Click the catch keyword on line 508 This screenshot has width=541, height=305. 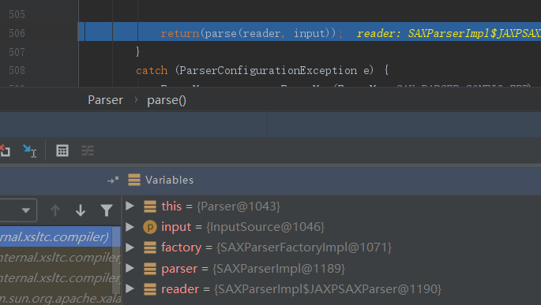tap(152, 71)
